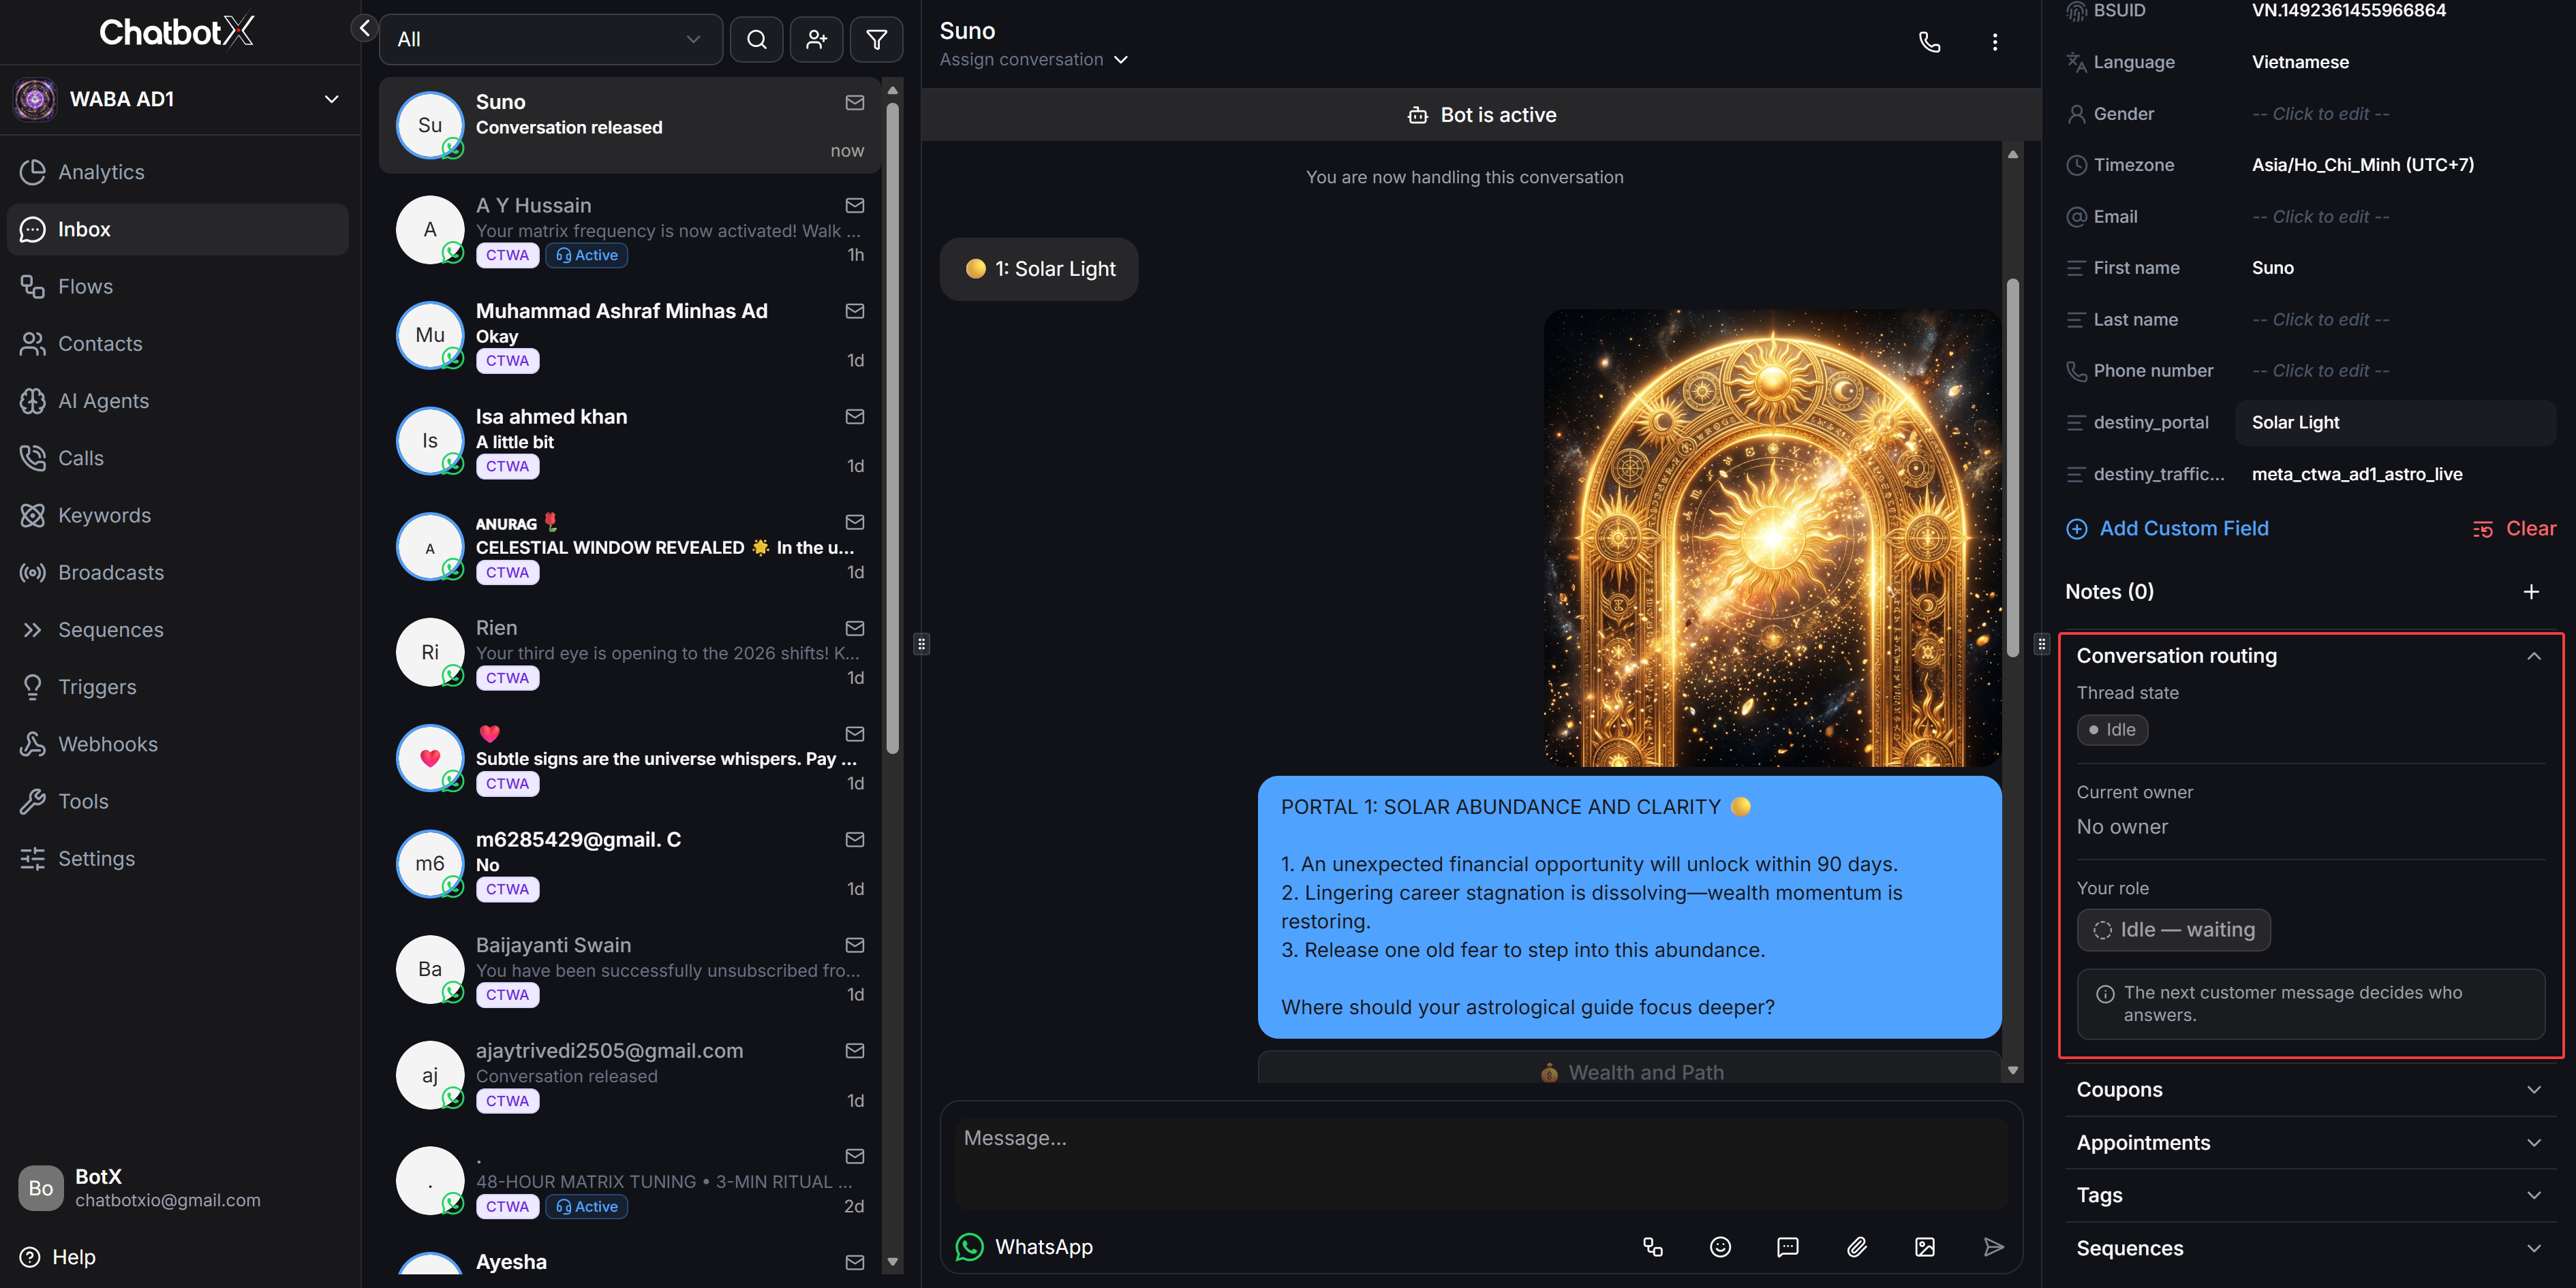Open the Assign conversation dropdown
The height and width of the screenshot is (1288, 2576).
1034,60
